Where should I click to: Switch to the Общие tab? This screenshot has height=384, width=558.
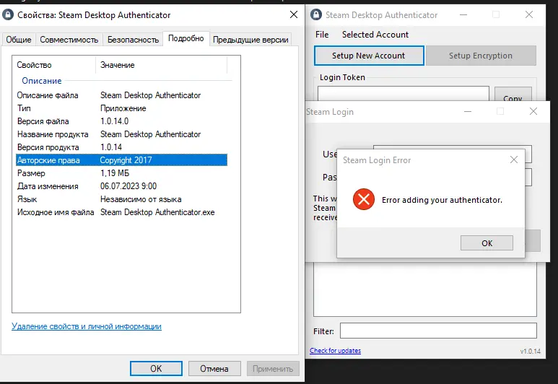(x=19, y=40)
